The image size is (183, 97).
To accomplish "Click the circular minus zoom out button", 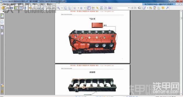I will [75, 8].
